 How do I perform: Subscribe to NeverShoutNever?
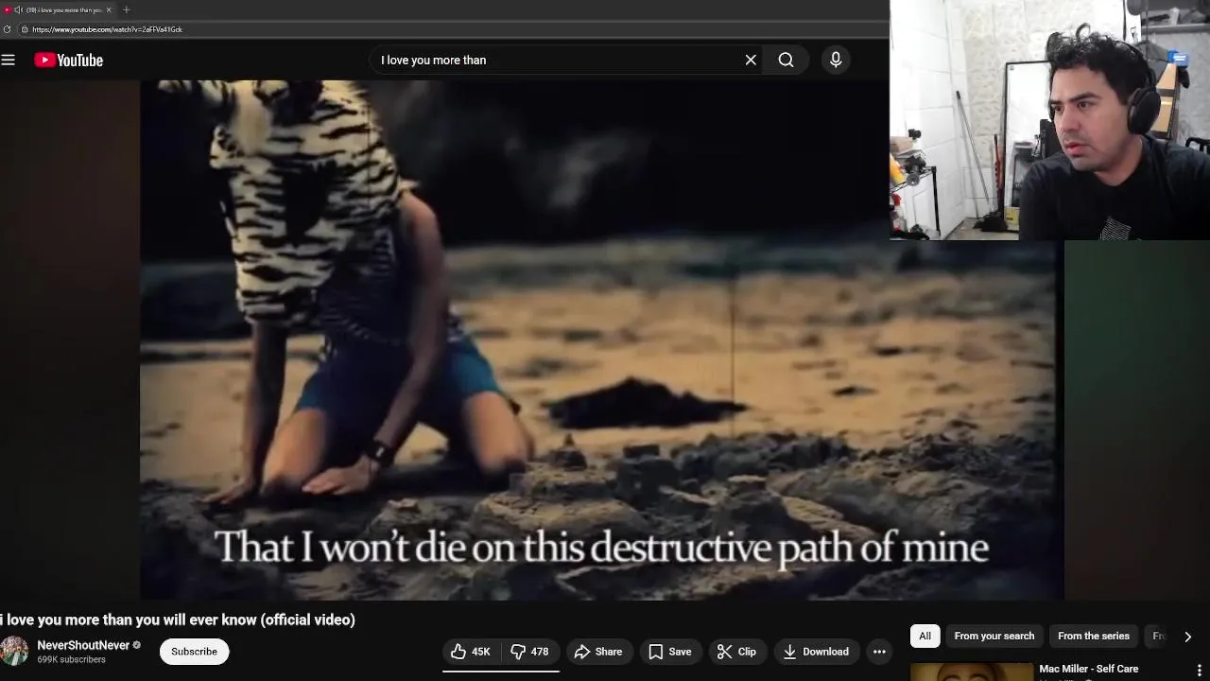(194, 651)
